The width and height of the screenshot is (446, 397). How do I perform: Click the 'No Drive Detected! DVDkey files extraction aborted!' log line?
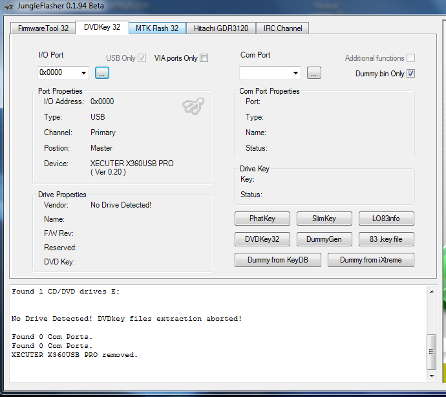127,319
